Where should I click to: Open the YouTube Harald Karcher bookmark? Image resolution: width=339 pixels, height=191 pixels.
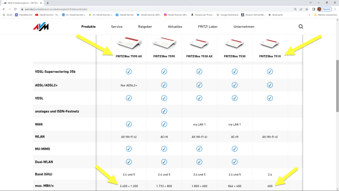tap(47, 15)
